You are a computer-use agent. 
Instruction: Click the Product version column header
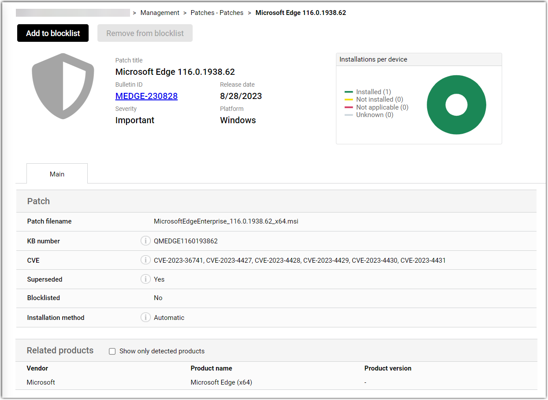pyautogui.click(x=388, y=368)
